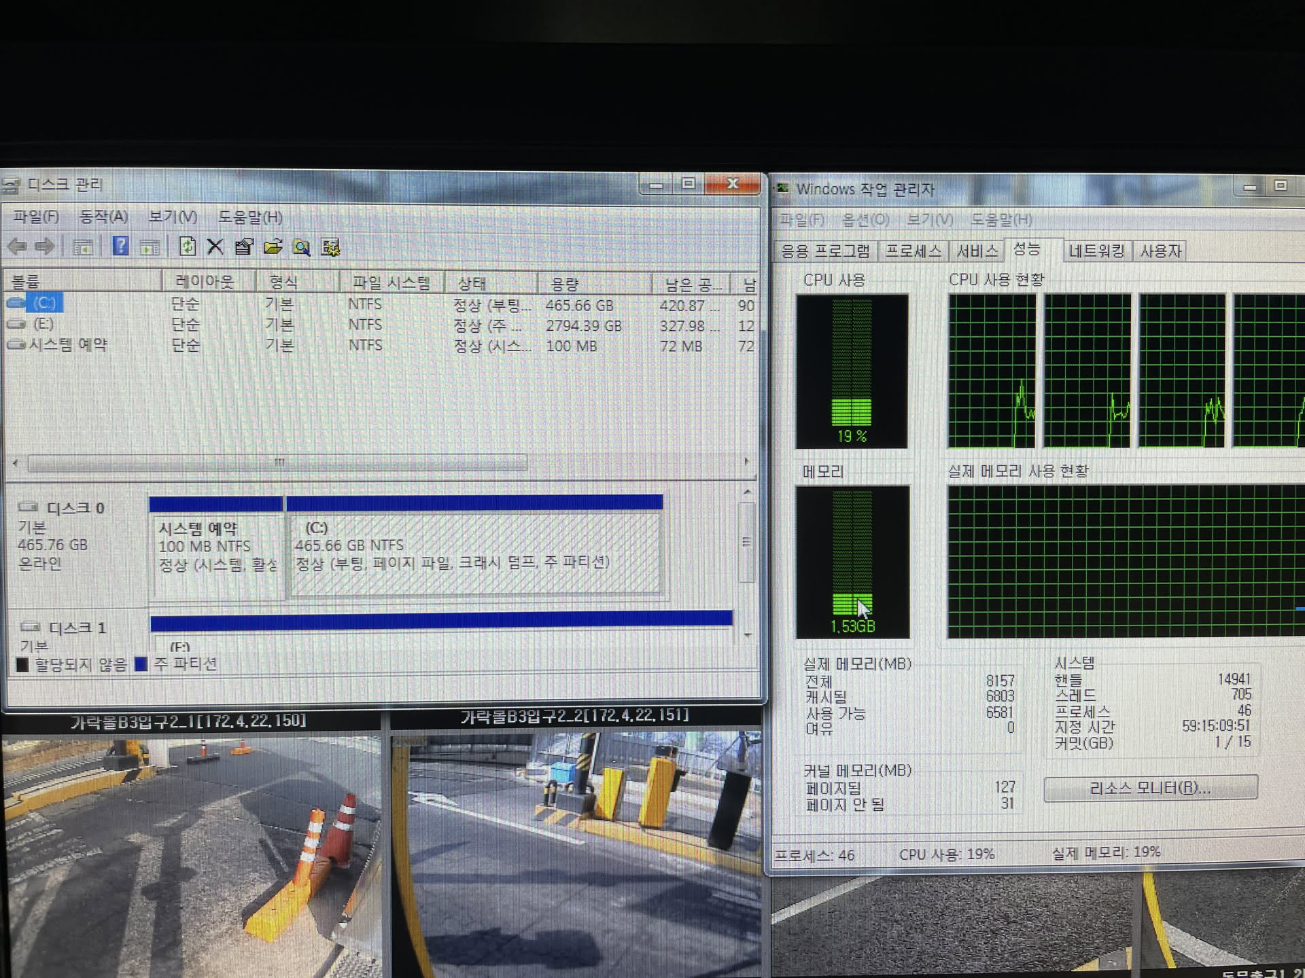Viewport: 1305px width, 978px height.
Task: Open Properties icon in Disk Management toolbar
Action: (x=243, y=247)
